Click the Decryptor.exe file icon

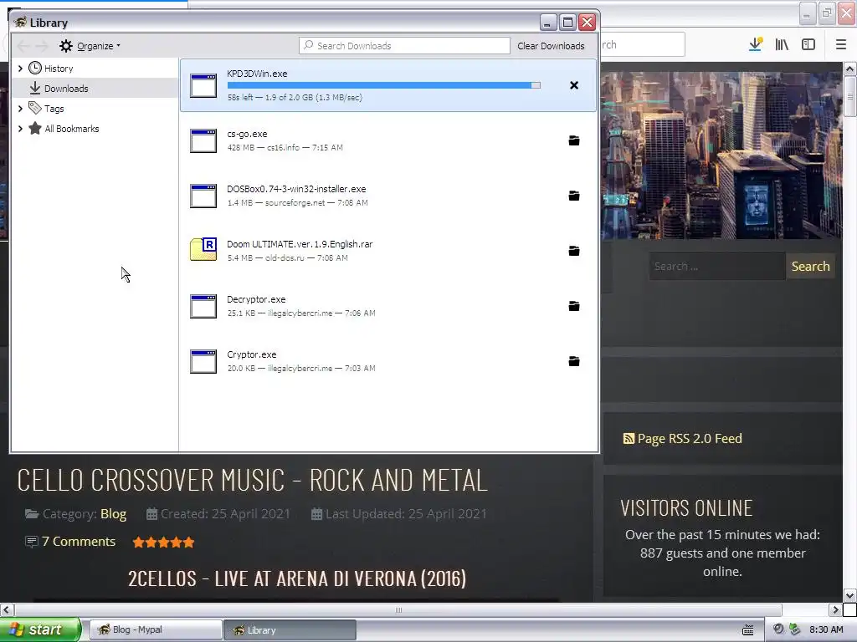[x=203, y=306]
